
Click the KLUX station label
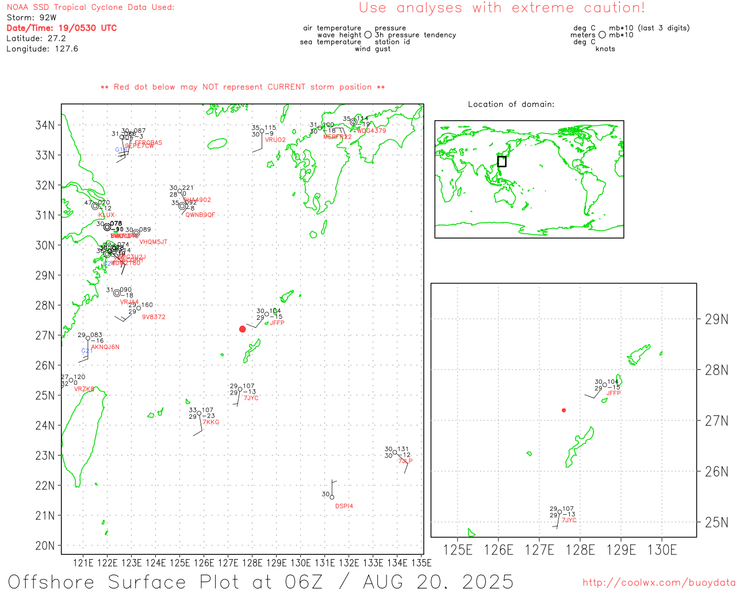(106, 215)
